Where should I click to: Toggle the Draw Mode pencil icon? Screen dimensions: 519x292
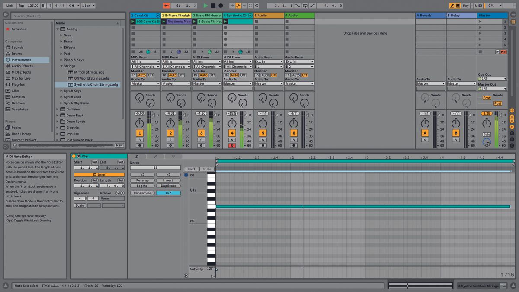point(452,6)
